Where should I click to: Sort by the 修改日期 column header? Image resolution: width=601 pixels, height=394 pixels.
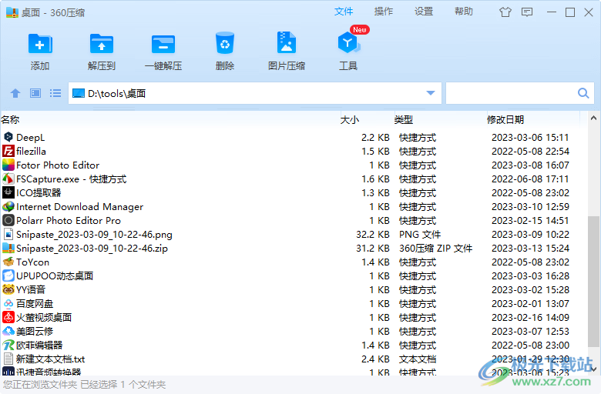pos(505,120)
